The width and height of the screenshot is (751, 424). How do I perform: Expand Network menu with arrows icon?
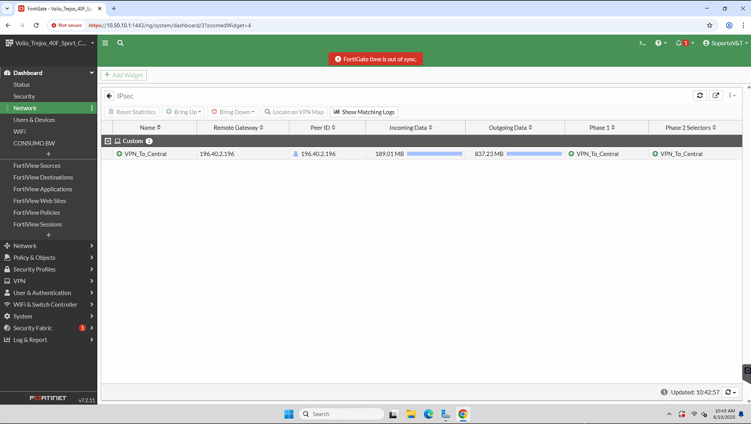pos(48,246)
